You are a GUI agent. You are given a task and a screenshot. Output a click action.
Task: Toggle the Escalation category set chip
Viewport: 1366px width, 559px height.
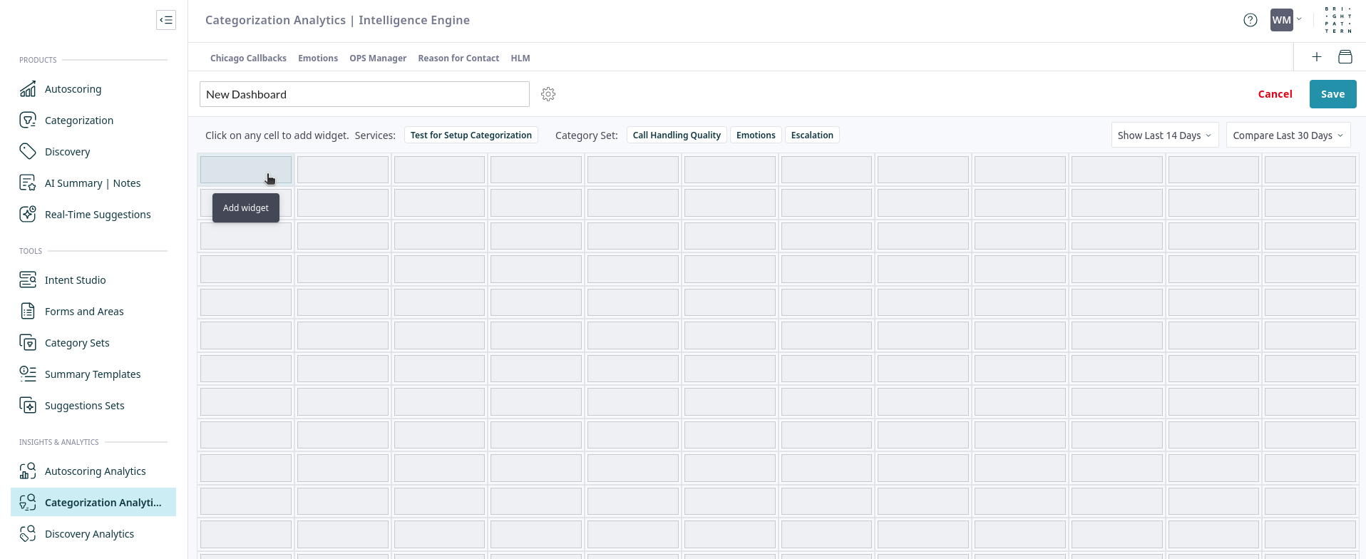812,135
